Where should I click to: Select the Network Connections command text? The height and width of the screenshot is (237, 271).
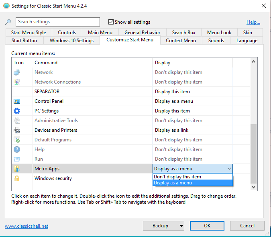point(57,82)
